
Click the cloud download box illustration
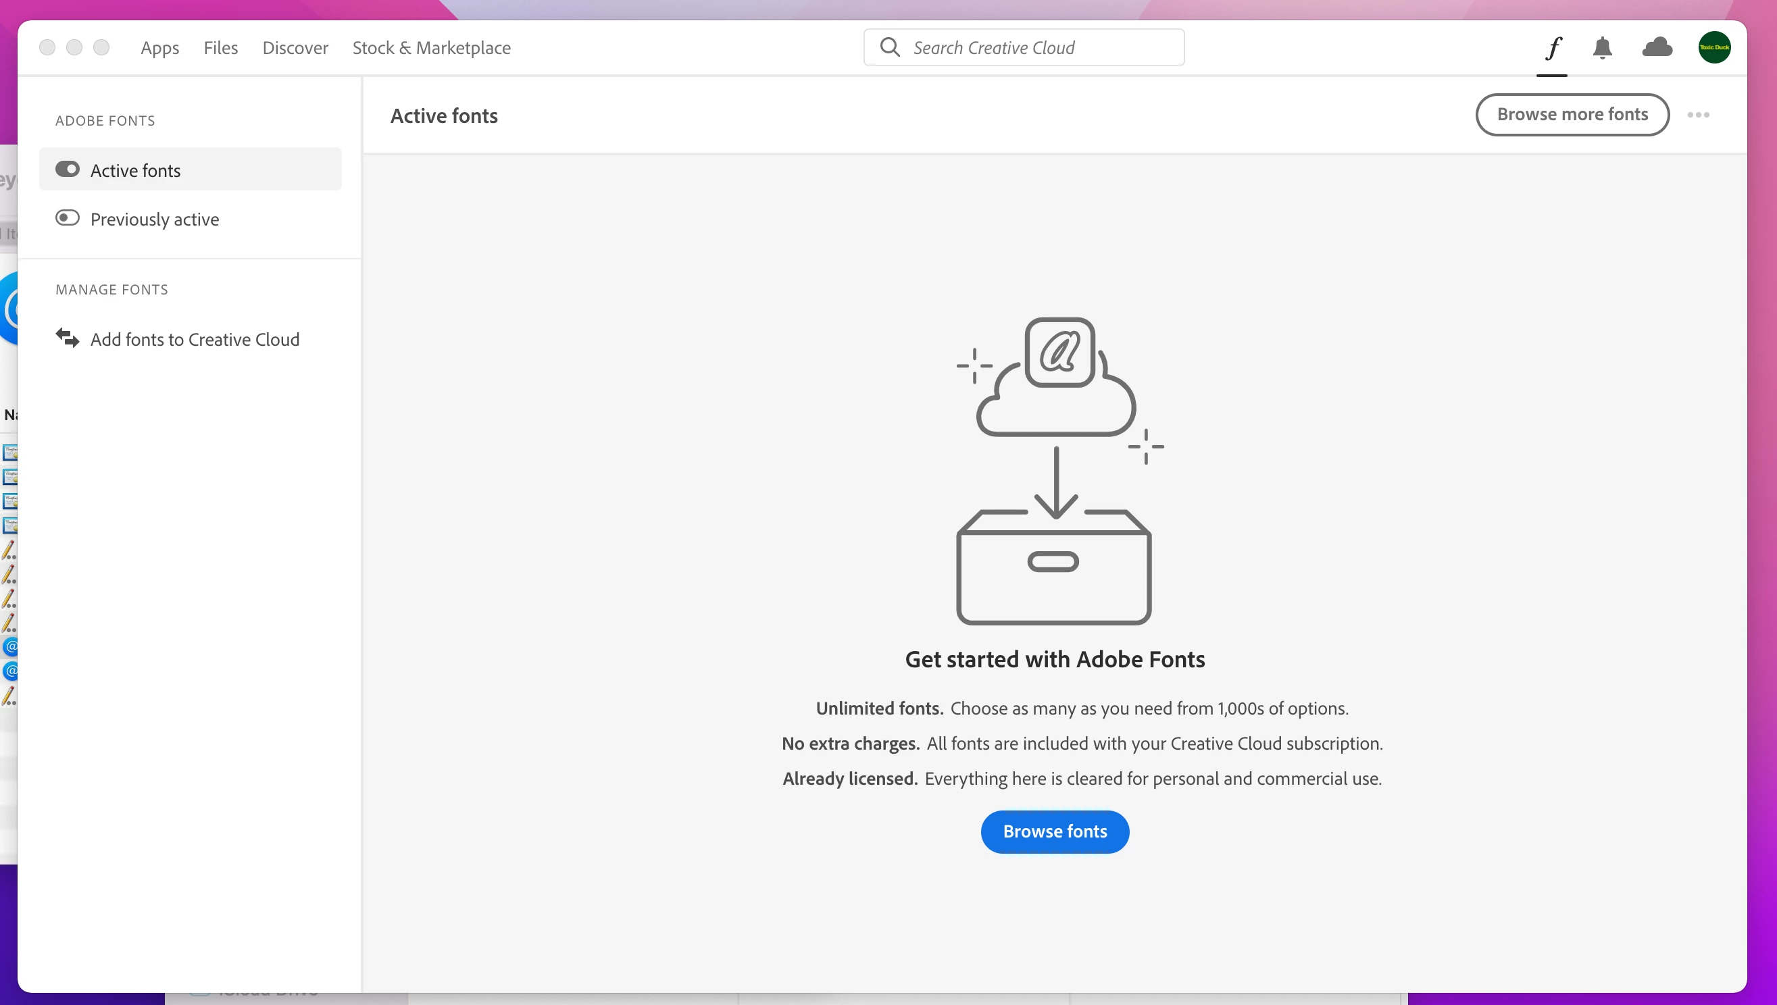(1055, 471)
